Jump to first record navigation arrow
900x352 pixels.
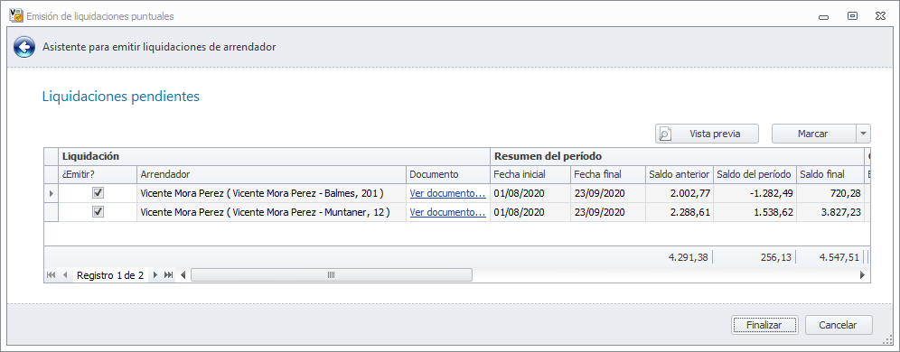pos(52,275)
